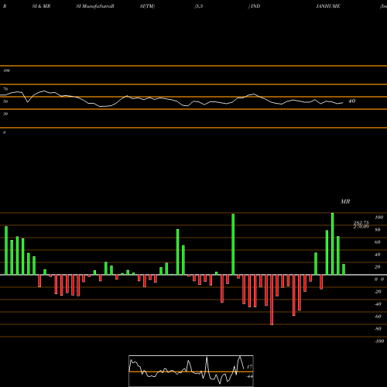This screenshot has height=387, width=387.
Task: Click the 50 label on the RSI axis
Action: [5, 101]
